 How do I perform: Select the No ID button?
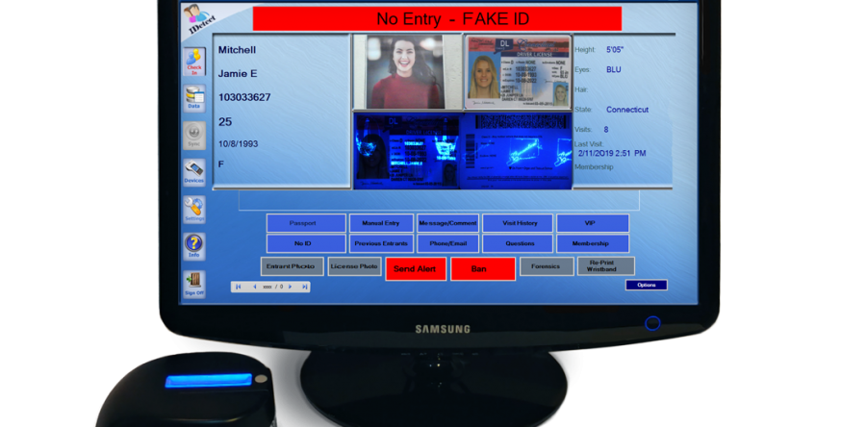[307, 243]
